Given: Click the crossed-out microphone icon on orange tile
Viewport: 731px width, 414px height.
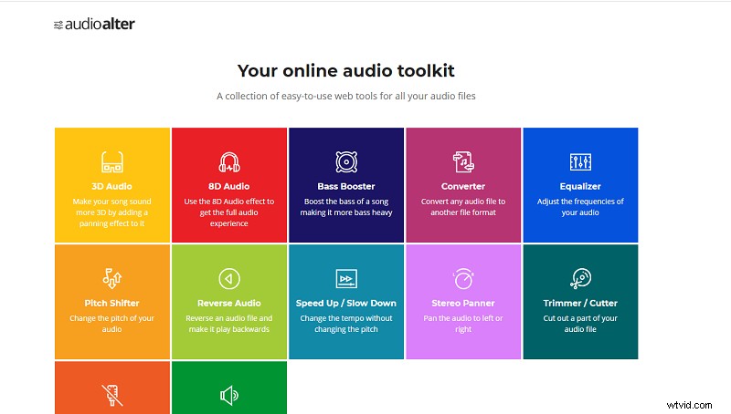Looking at the screenshot, I should click(x=111, y=395).
